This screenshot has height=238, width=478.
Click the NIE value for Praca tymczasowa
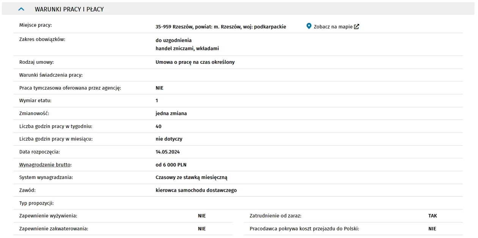[159, 88]
